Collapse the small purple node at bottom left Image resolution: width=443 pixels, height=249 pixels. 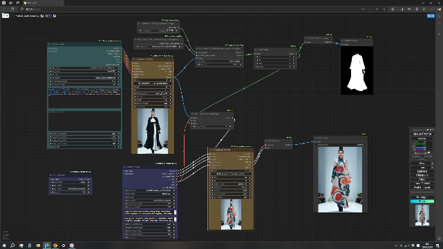click(x=51, y=175)
